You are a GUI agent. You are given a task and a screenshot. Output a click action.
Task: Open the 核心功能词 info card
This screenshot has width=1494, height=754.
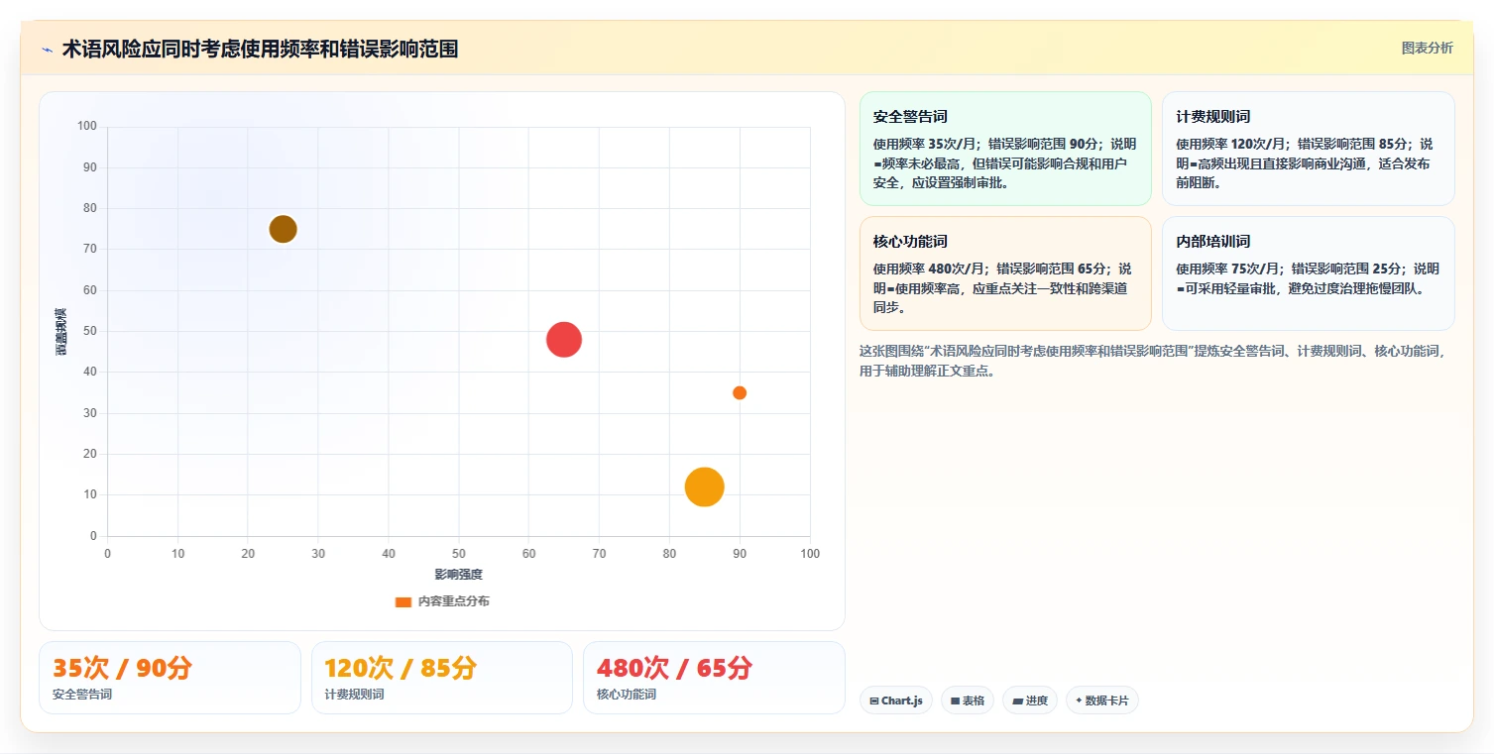click(1005, 273)
